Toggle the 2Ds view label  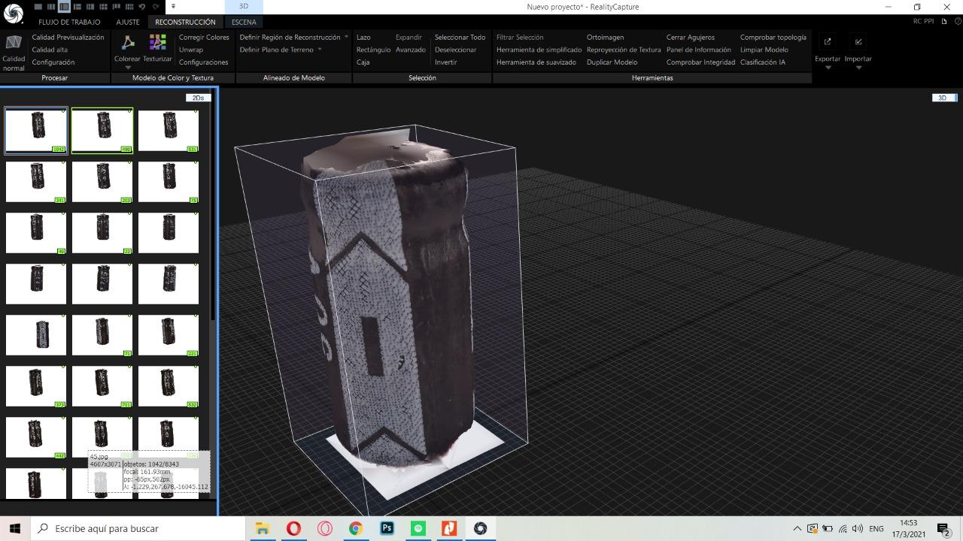(198, 98)
